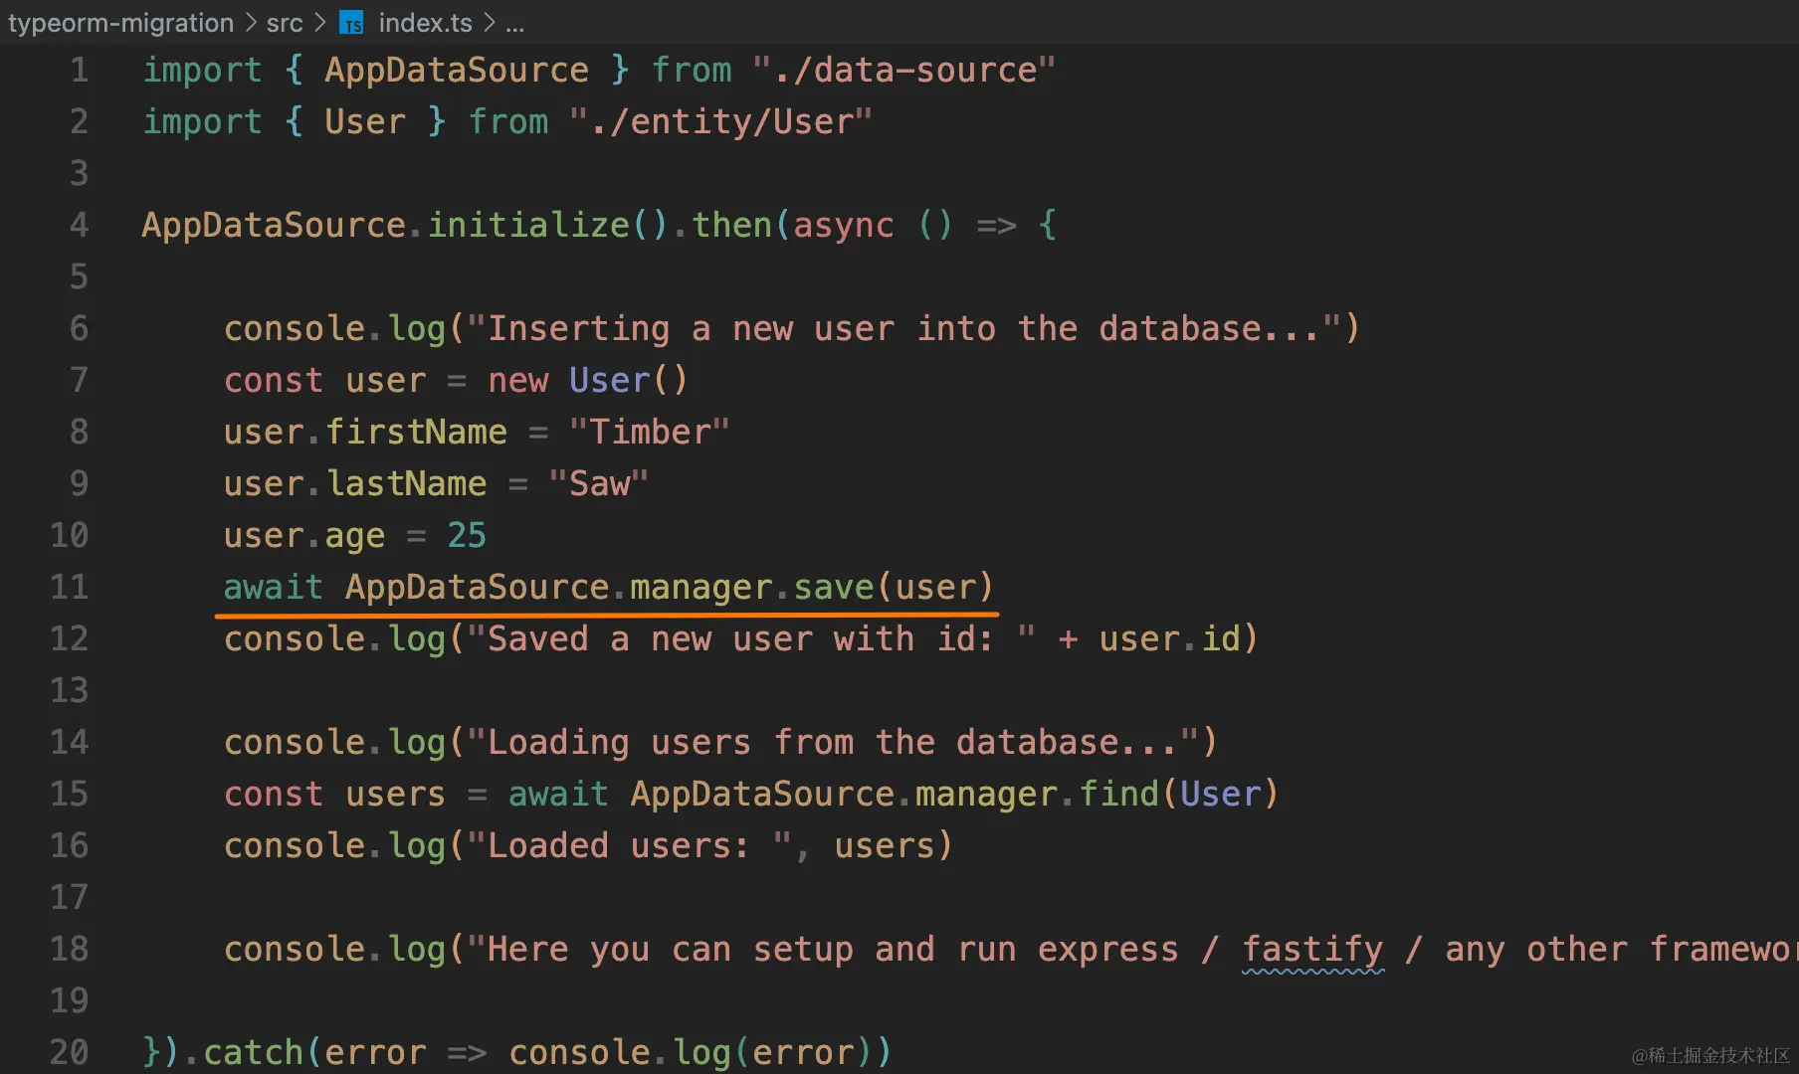The width and height of the screenshot is (1799, 1074).
Task: Expand chevron after typeorm-migration breadcrumb
Action: coord(251,22)
